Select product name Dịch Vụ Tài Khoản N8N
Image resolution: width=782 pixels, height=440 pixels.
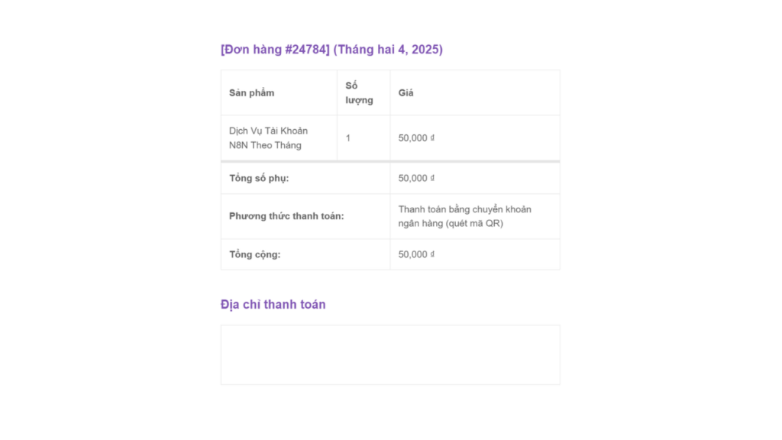[268, 137]
